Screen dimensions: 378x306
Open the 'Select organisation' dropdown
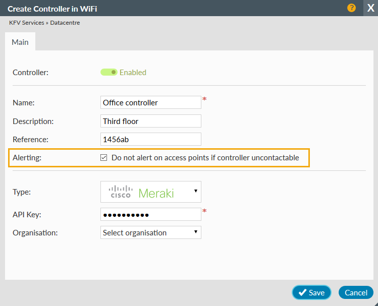[151, 232]
